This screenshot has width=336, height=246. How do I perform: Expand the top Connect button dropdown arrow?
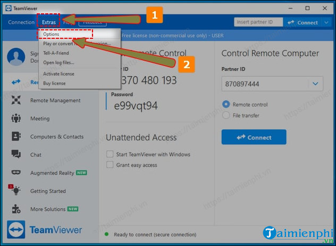[326, 22]
